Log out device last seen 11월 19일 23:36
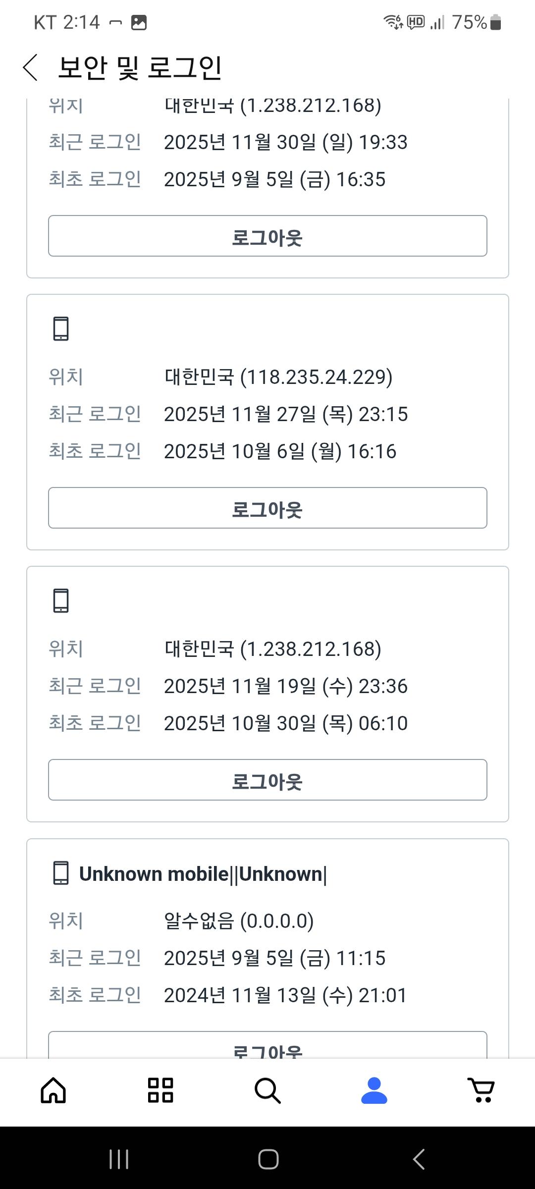The image size is (535, 1189). point(267,780)
